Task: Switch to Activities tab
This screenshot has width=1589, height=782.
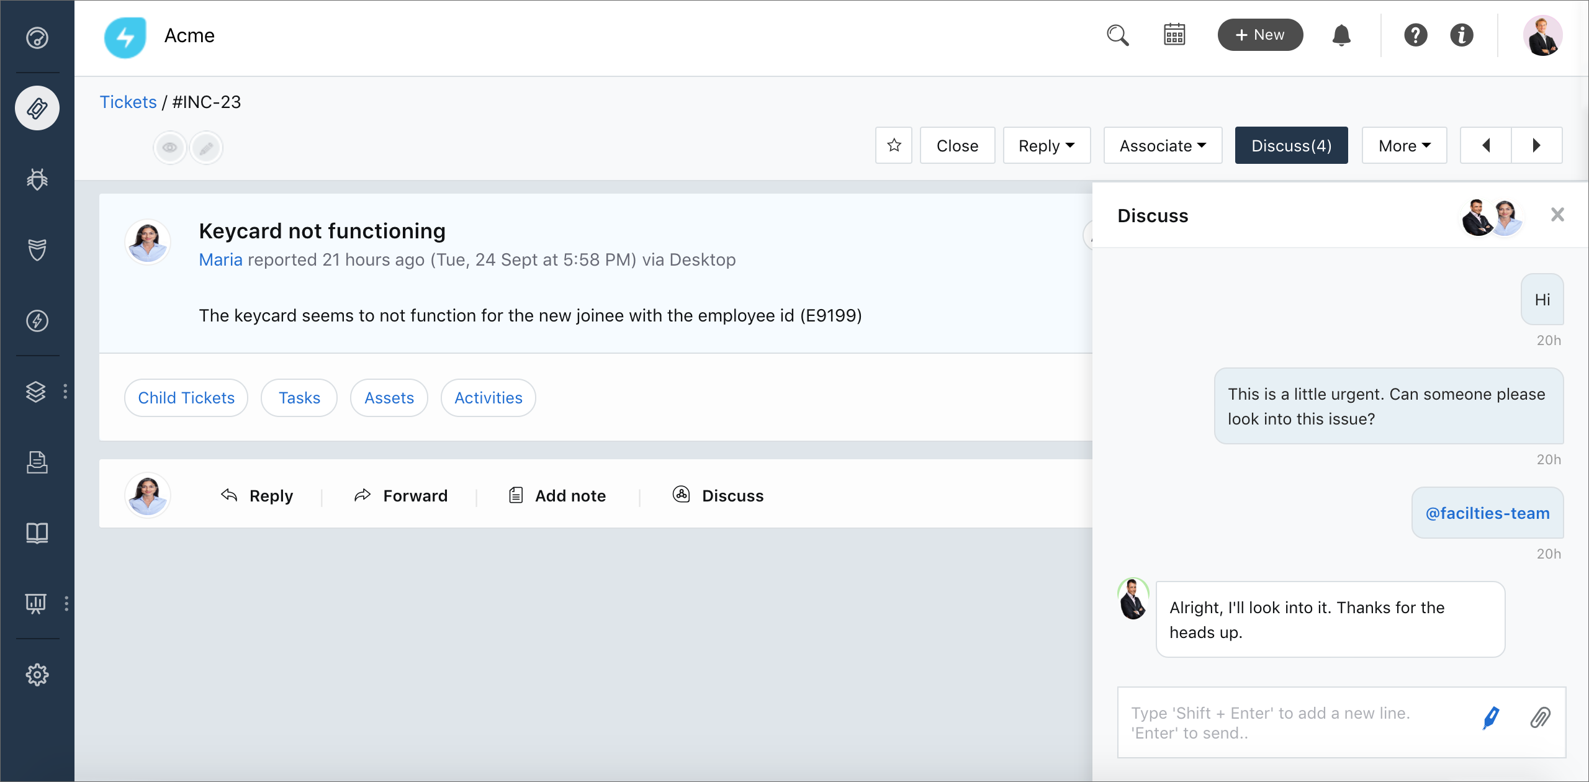Action: 488,398
